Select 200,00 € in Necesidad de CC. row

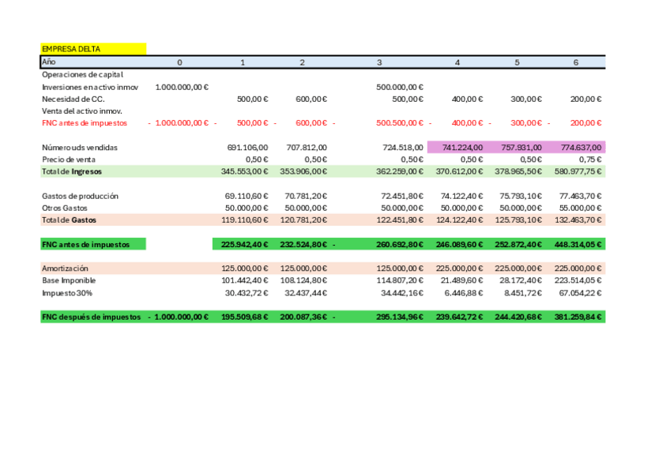pyautogui.click(x=585, y=99)
